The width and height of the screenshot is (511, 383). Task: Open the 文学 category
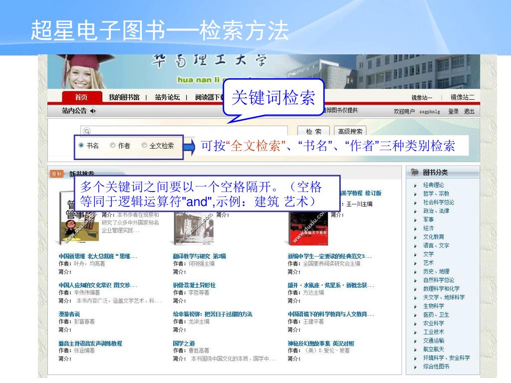pyautogui.click(x=428, y=254)
